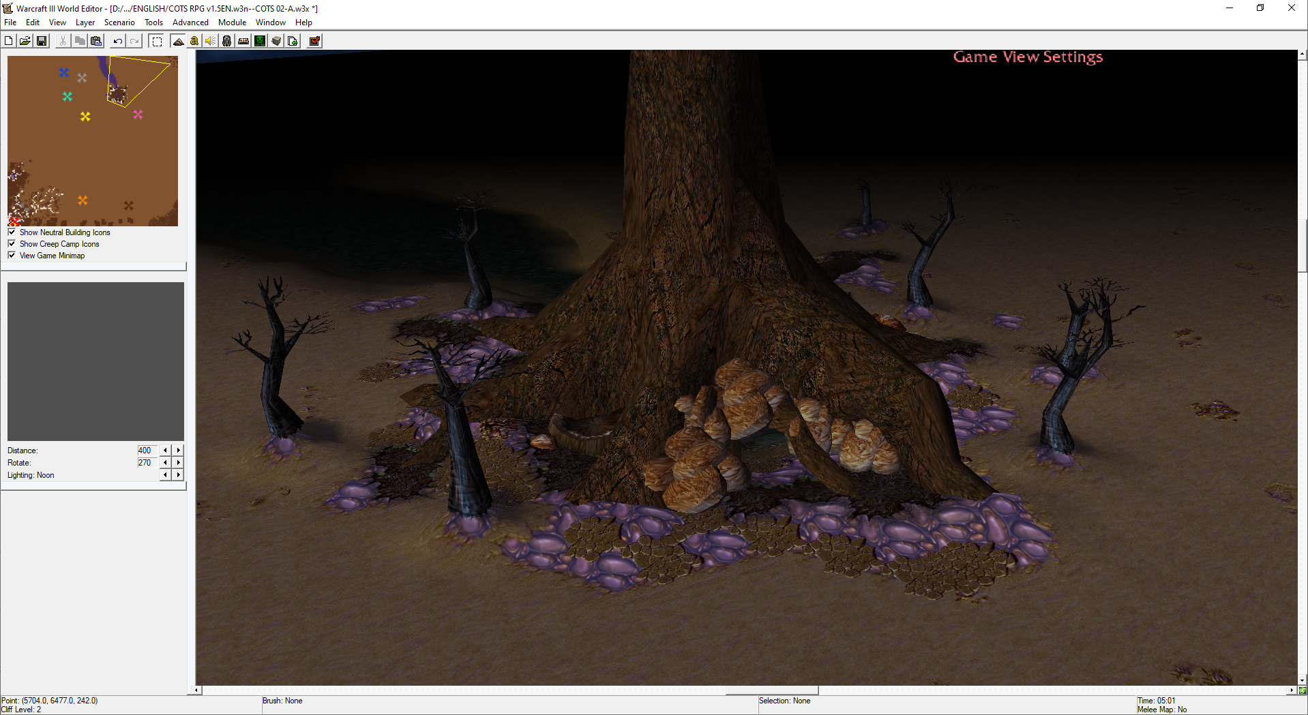Increase Distance with the right arrow
Image resolution: width=1308 pixels, height=715 pixels.
179,450
